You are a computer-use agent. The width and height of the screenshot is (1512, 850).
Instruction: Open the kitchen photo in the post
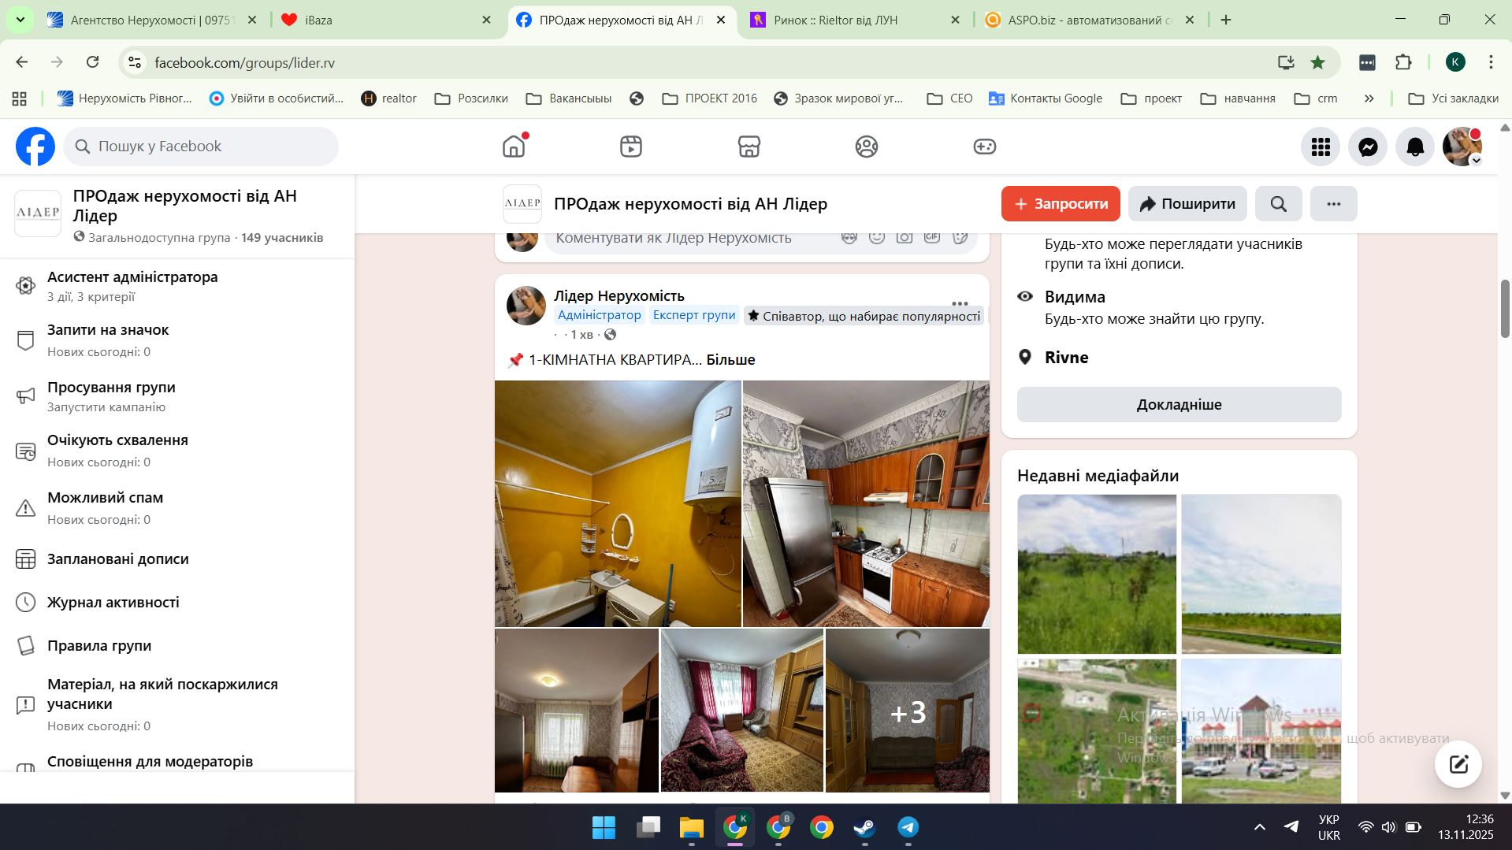[866, 503]
